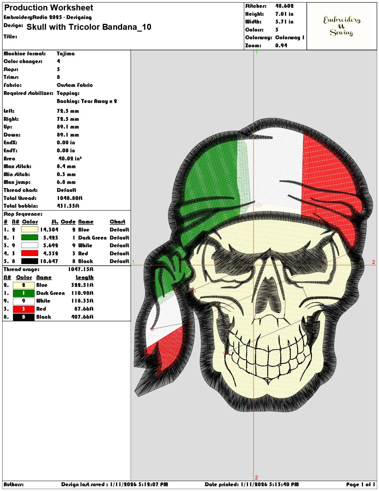Image resolution: width=379 pixels, height=491 pixels.
Task: Click the Down value 89.1 mm
Action: click(x=68, y=135)
